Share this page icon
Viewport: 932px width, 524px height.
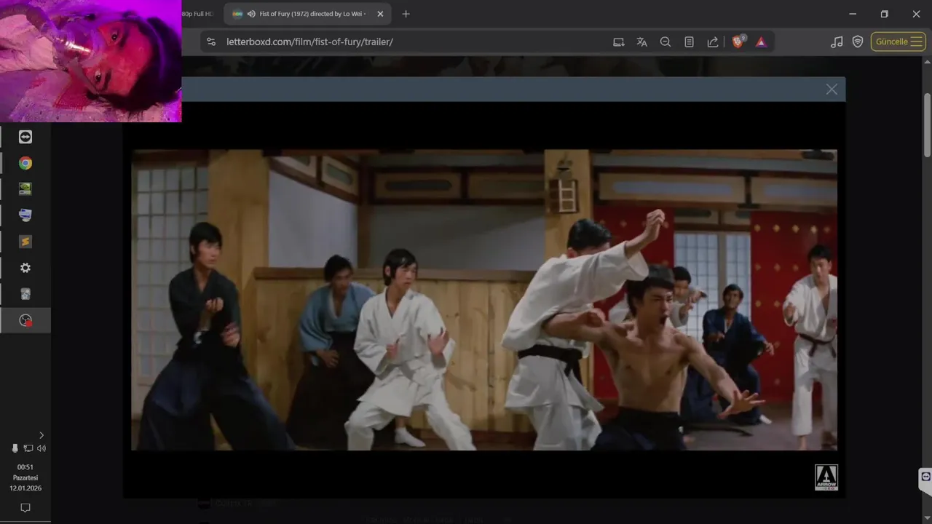(713, 42)
